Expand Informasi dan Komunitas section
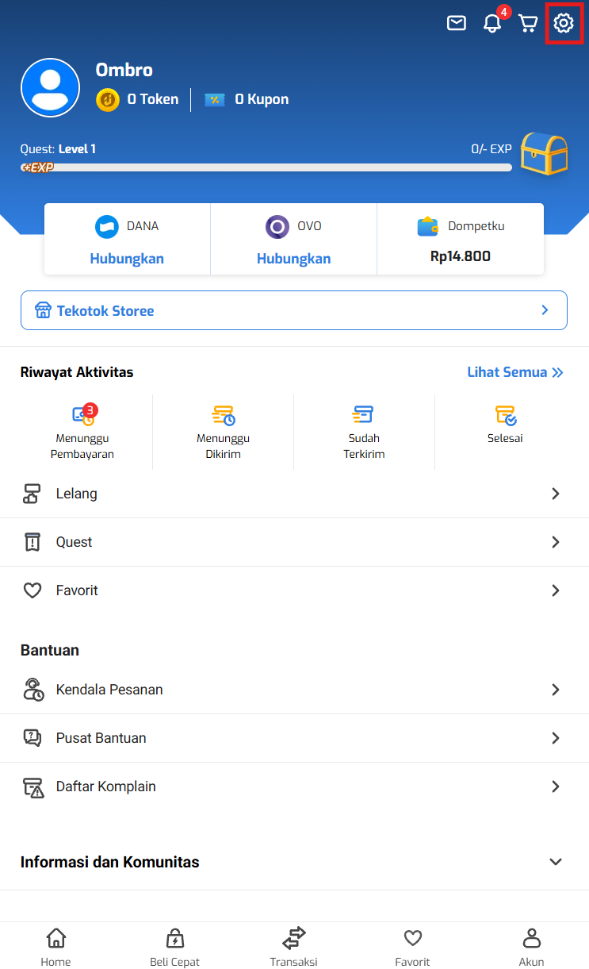Image resolution: width=589 pixels, height=969 pixels. point(556,862)
